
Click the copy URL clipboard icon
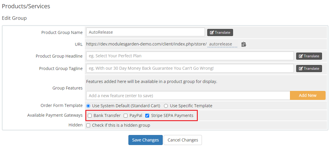click(x=244, y=44)
